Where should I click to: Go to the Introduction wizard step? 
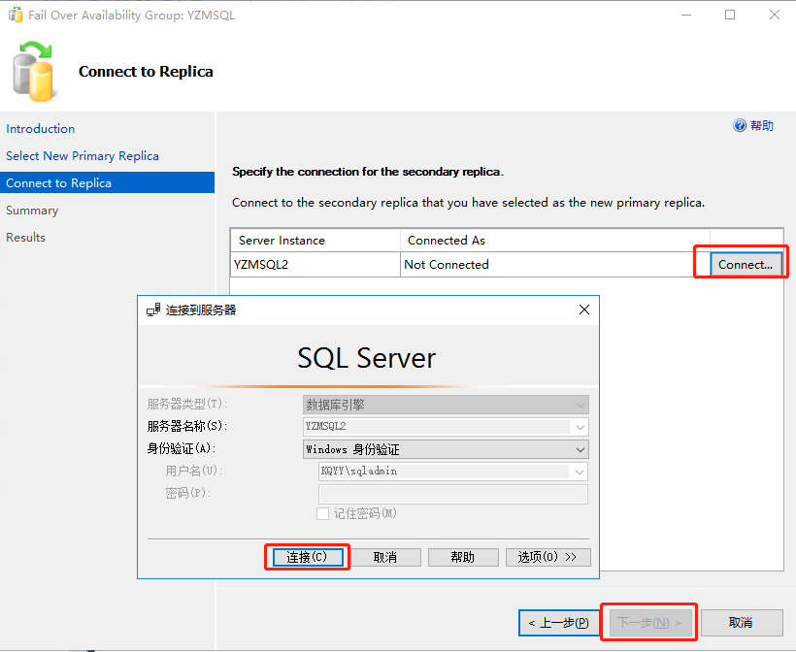click(x=41, y=128)
